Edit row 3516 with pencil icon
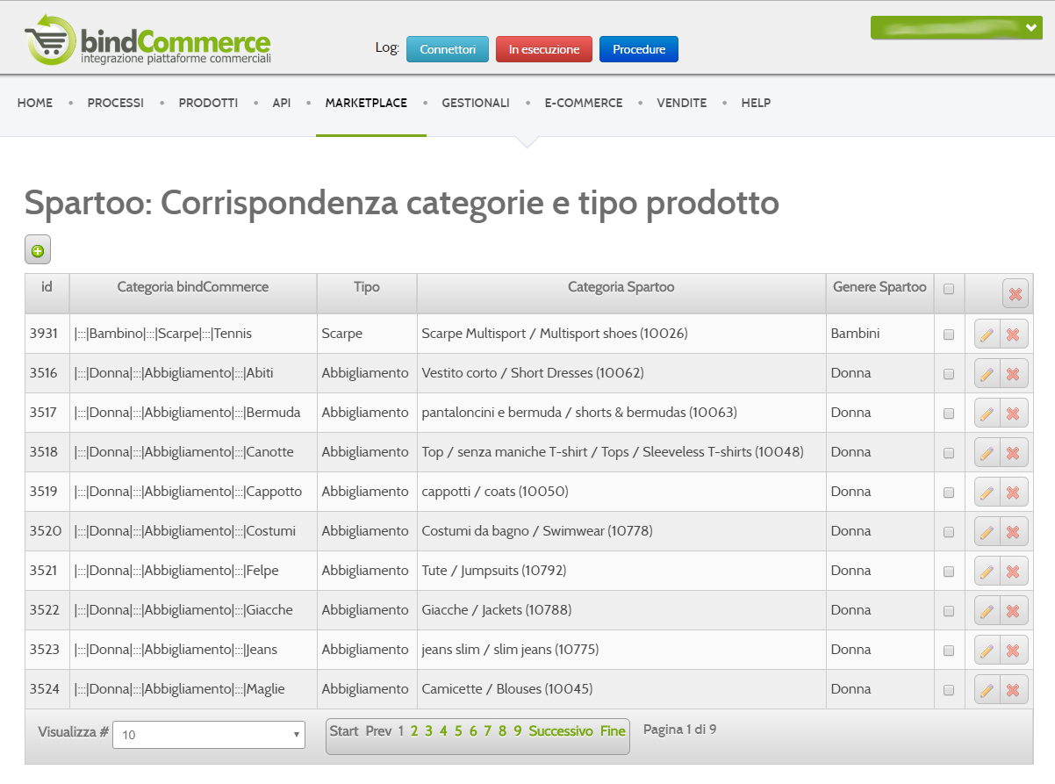Viewport: 1055px width, 784px height. point(987,374)
